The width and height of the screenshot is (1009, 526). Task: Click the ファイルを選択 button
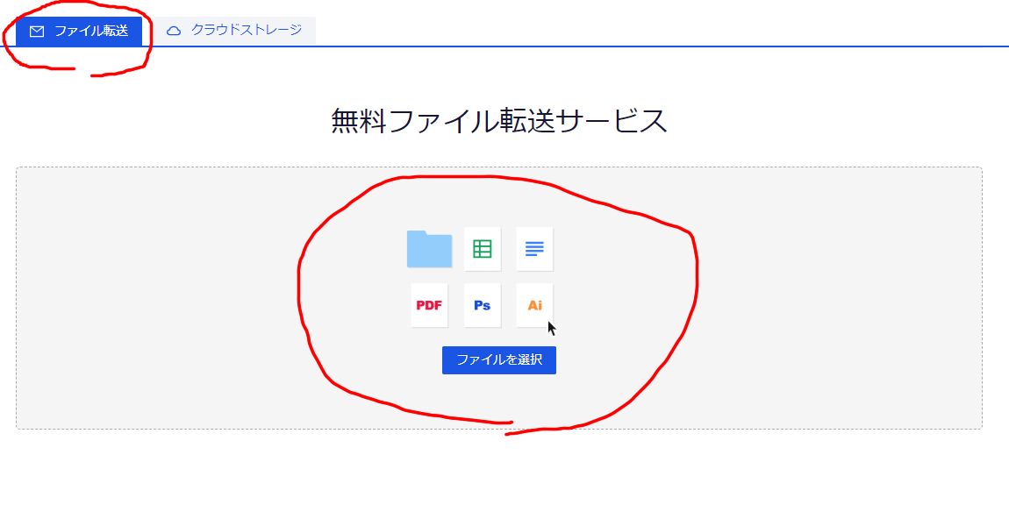pyautogui.click(x=498, y=360)
